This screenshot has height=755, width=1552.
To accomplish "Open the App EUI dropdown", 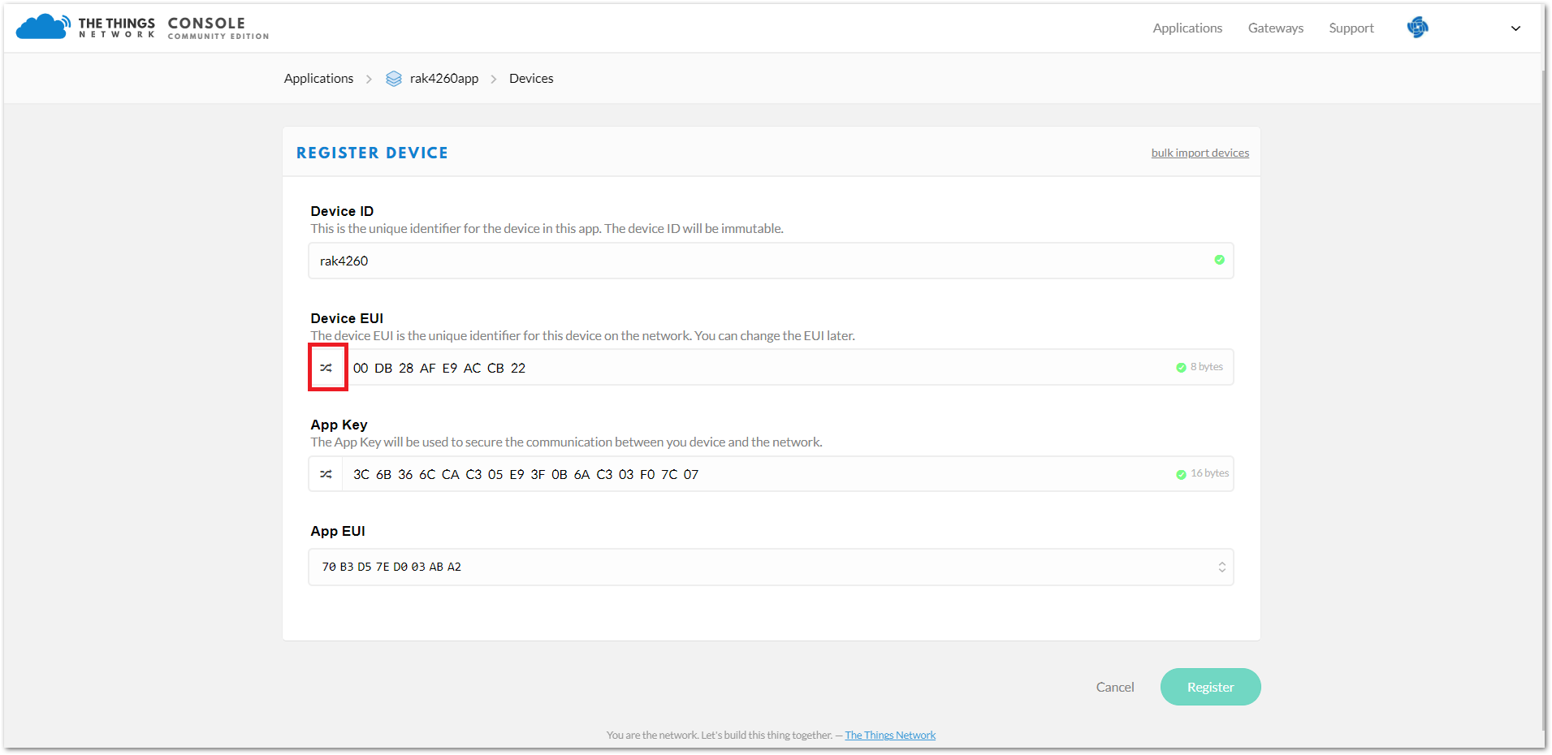I will (771, 567).
